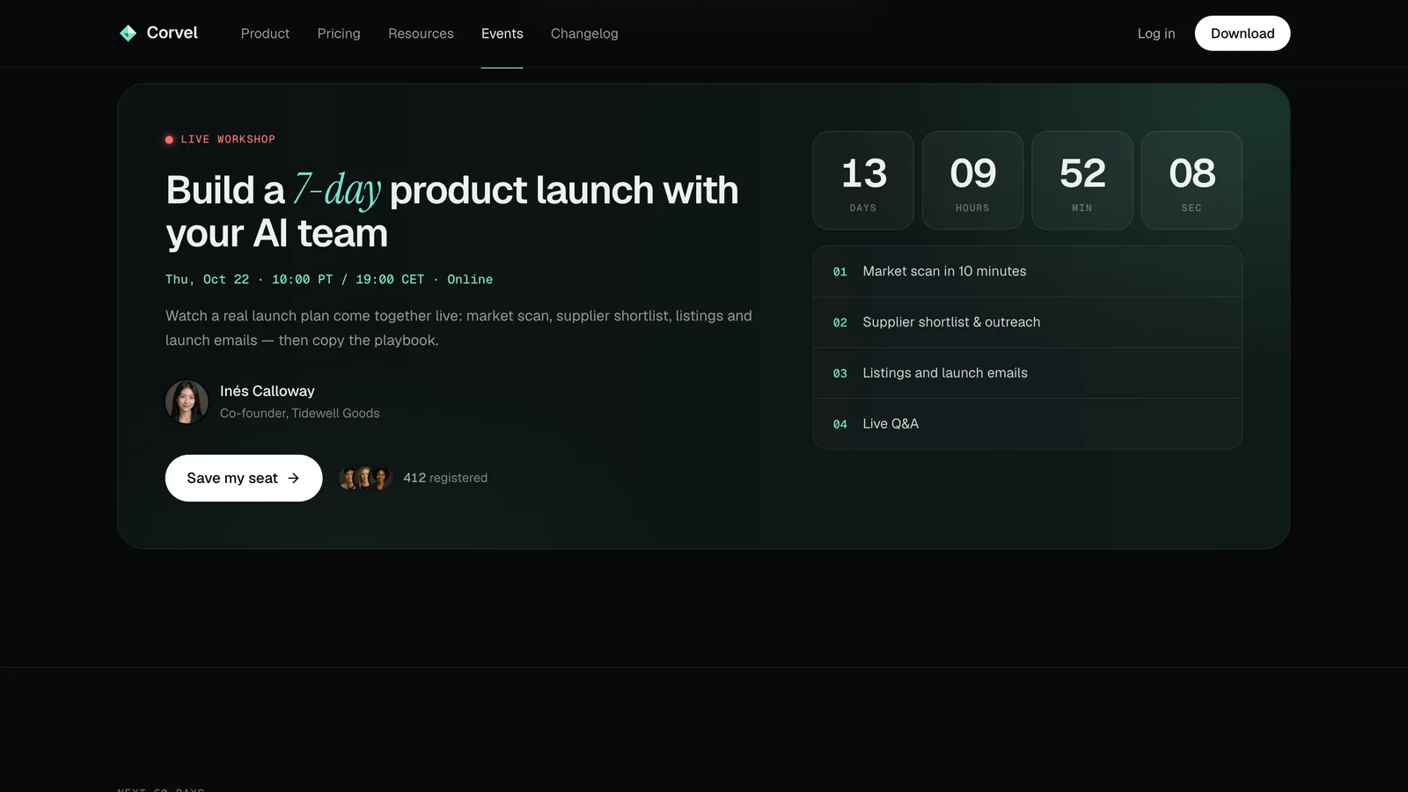Open the Resources nav item
The height and width of the screenshot is (792, 1408).
(421, 33)
